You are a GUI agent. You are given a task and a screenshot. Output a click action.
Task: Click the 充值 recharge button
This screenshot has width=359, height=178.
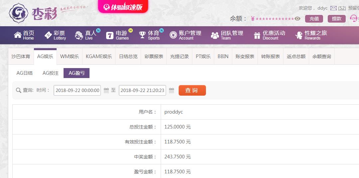[314, 19]
